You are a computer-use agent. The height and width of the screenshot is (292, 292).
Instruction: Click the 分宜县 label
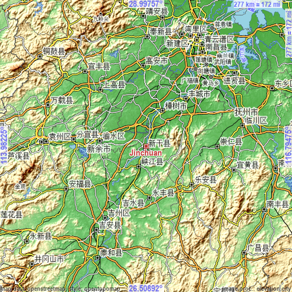pyautogui.click(x=87, y=135)
